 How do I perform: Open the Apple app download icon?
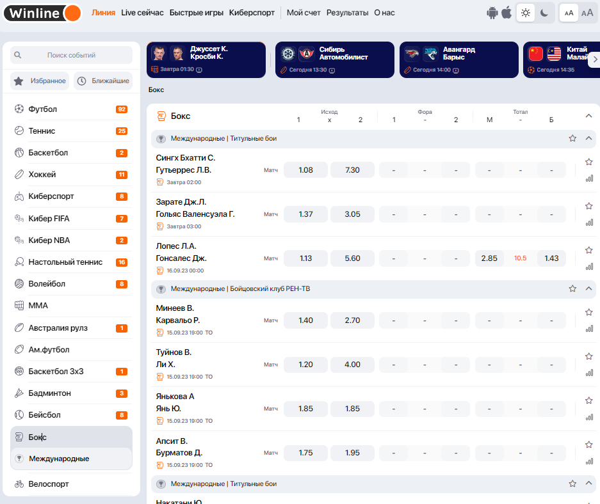(507, 13)
